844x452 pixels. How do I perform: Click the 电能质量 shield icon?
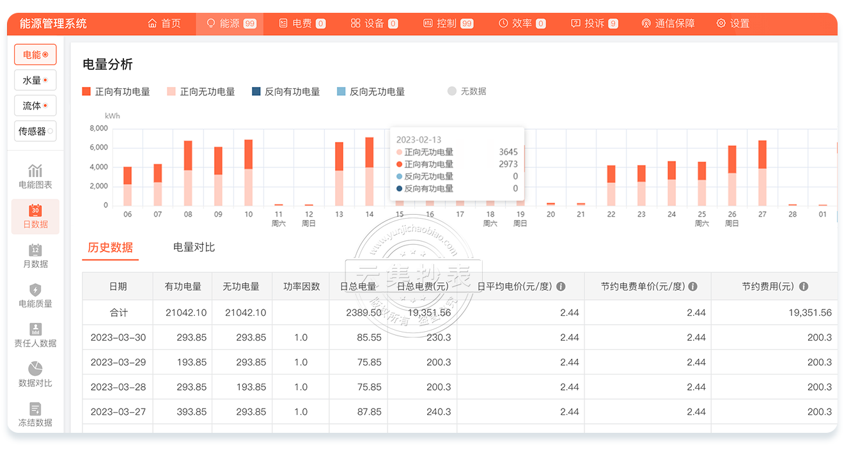tap(35, 290)
